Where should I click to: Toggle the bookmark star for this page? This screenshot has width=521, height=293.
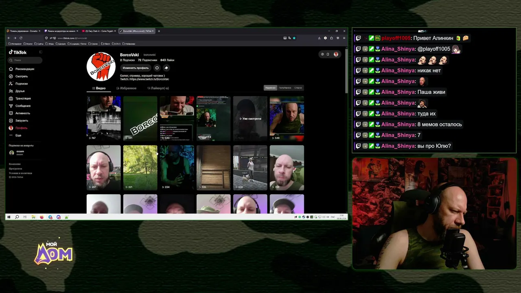click(294, 38)
